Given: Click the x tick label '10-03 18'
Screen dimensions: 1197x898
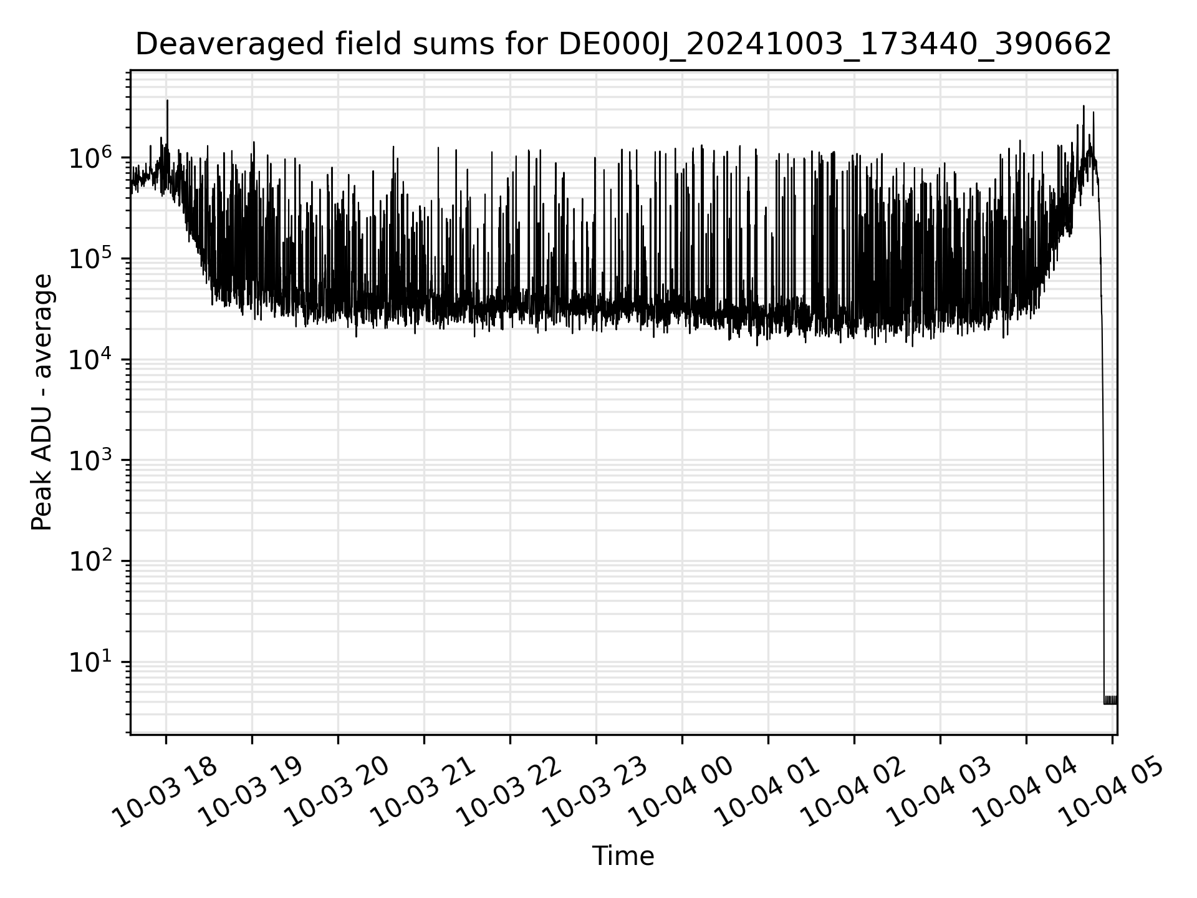Looking at the screenshot, I should point(166,792).
